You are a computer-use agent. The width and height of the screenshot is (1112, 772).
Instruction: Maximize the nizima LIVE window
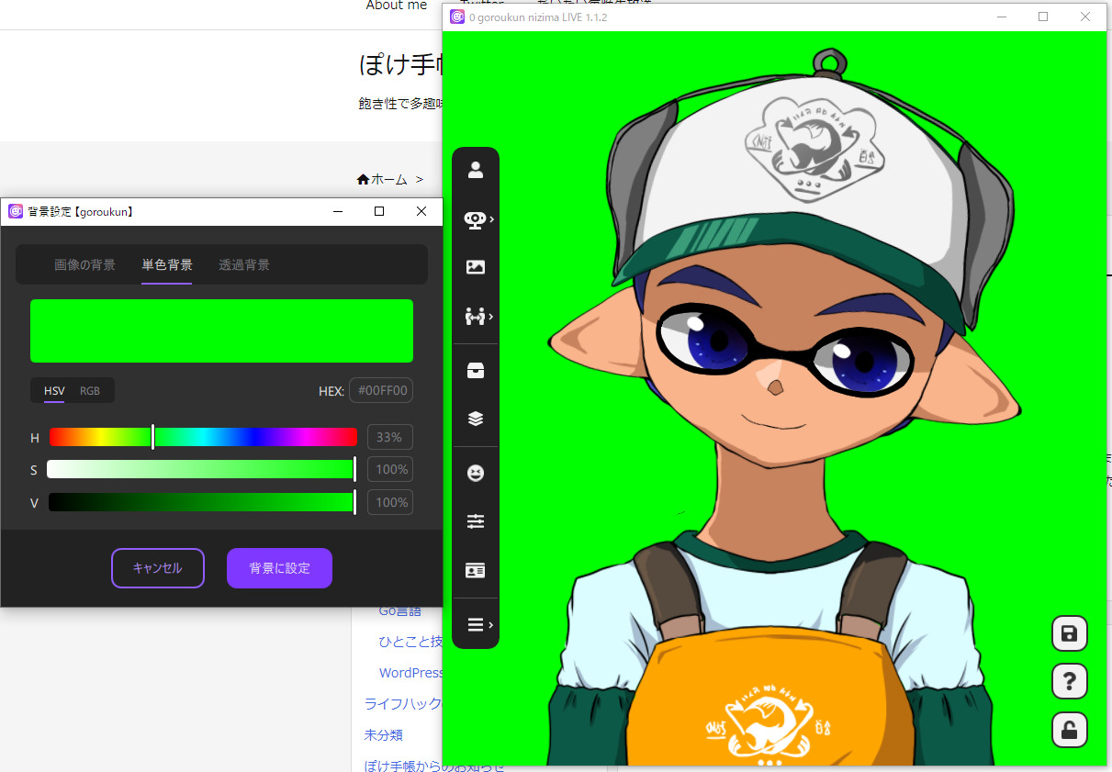[x=1043, y=17]
